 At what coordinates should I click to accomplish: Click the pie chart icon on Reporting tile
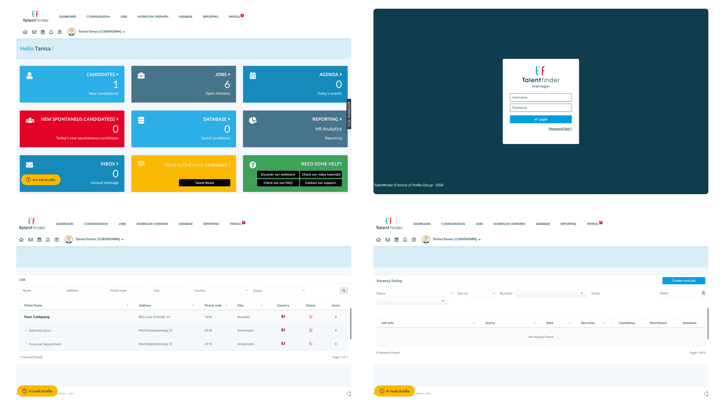click(x=253, y=120)
